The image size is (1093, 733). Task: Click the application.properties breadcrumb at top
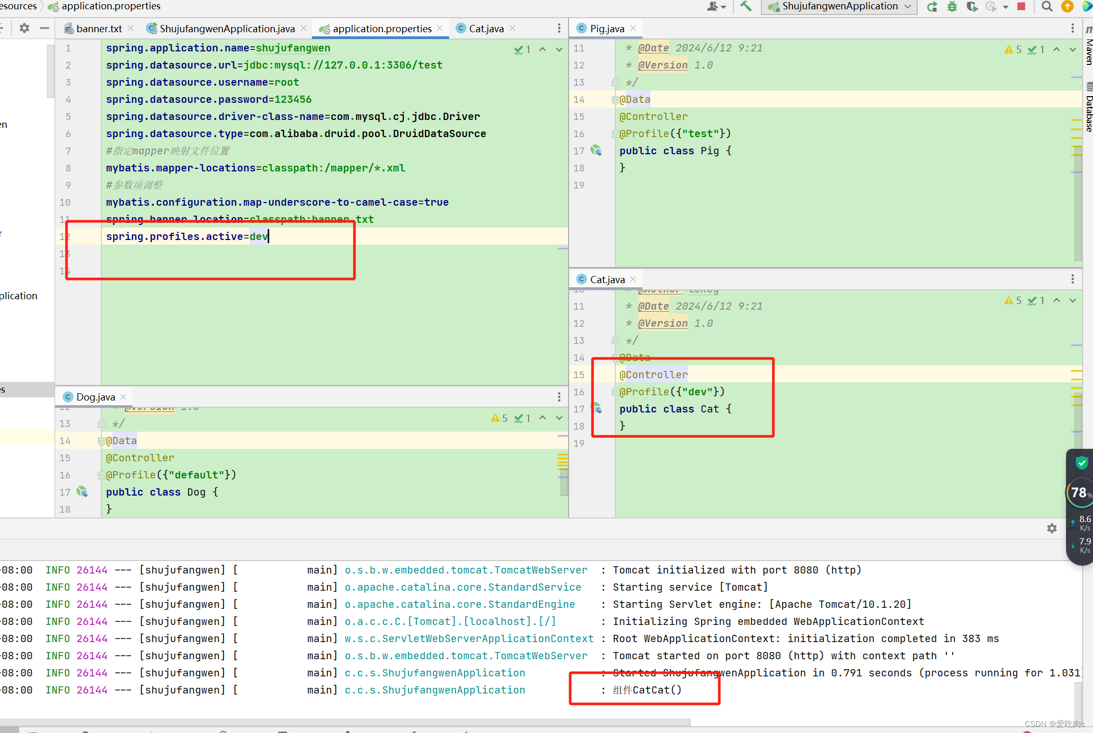(x=104, y=6)
